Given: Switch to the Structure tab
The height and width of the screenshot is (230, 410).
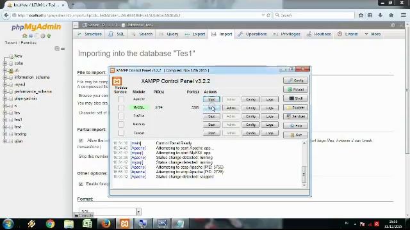Looking at the screenshot, I should (90, 34).
